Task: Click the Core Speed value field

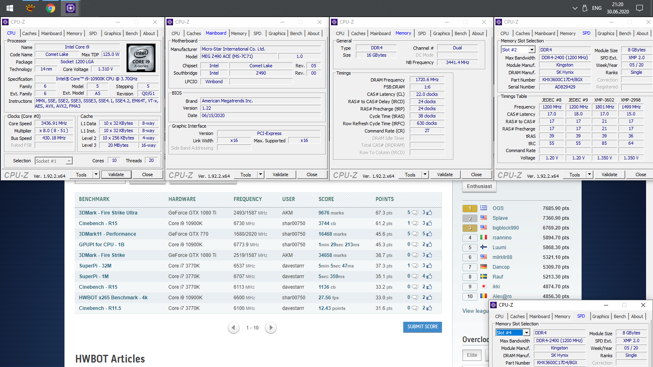Action: click(54, 123)
